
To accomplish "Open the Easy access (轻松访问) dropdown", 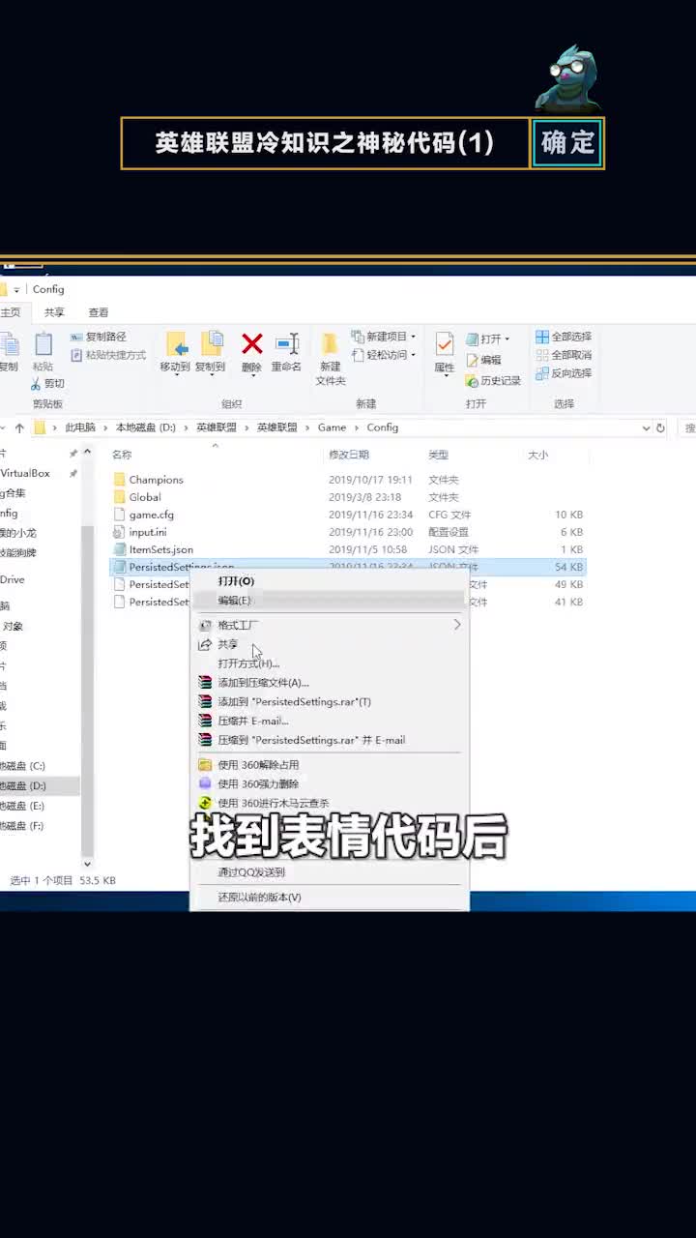I will coord(384,355).
